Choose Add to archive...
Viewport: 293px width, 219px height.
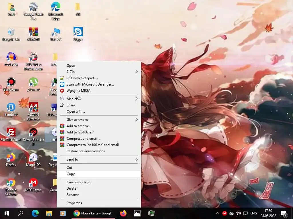click(99, 126)
